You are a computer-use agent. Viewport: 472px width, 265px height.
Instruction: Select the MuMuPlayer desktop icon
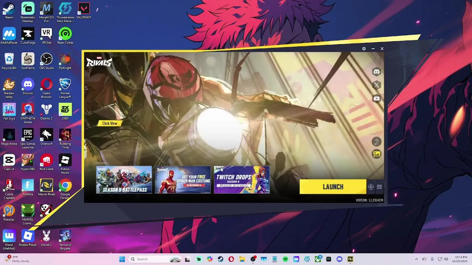click(x=9, y=36)
